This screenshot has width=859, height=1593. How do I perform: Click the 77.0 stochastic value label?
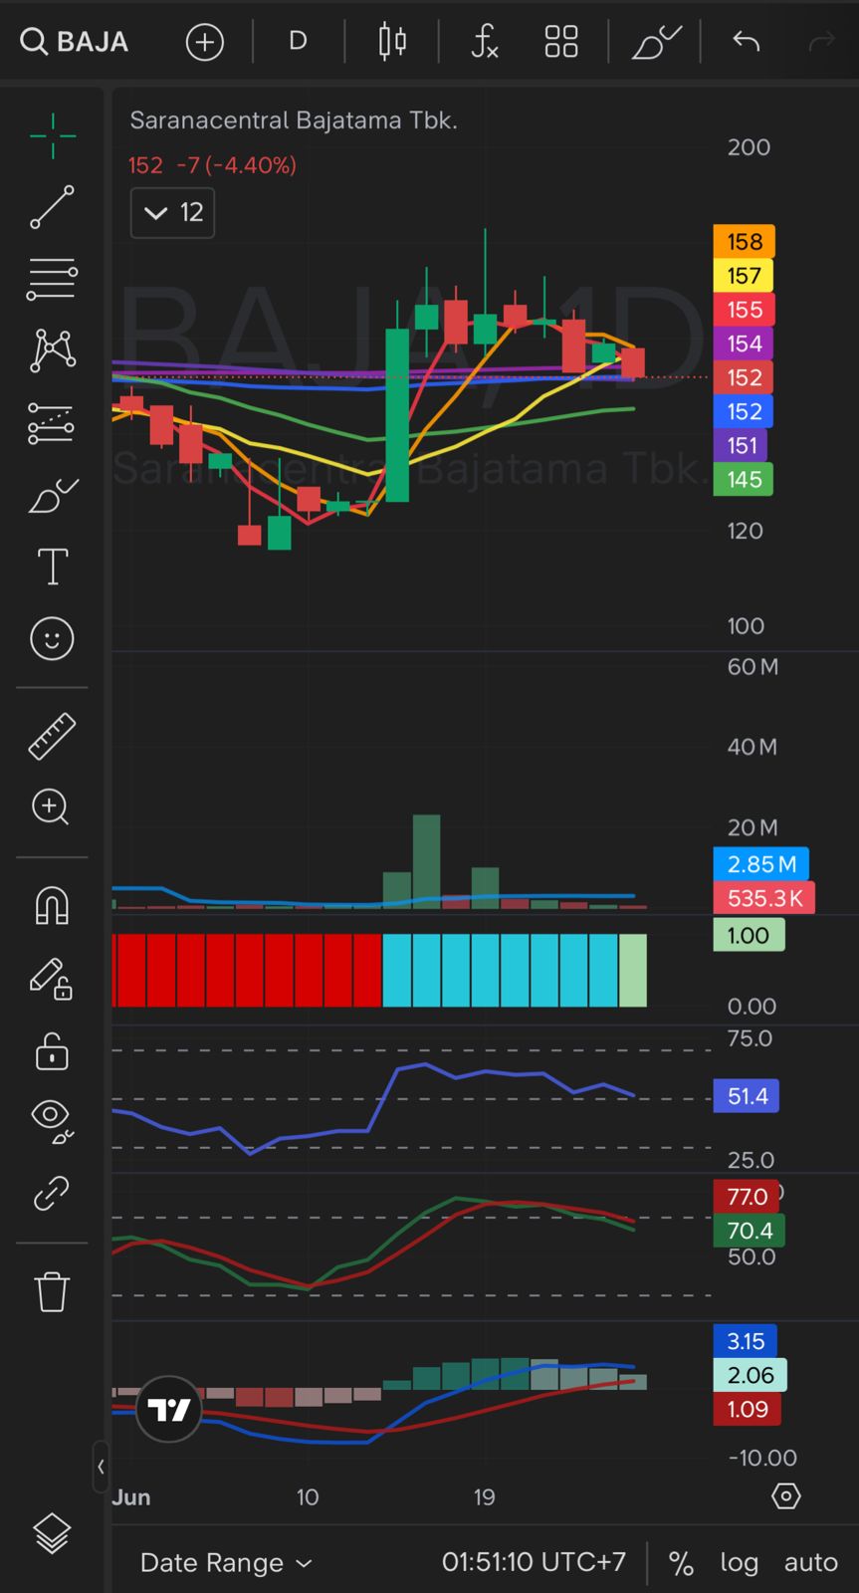(x=747, y=1197)
